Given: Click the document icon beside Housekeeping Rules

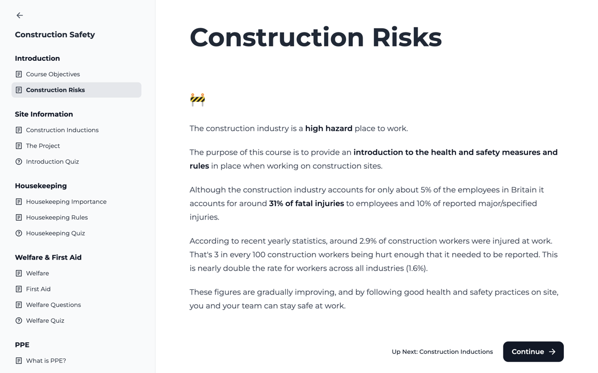Looking at the screenshot, I should [19, 217].
